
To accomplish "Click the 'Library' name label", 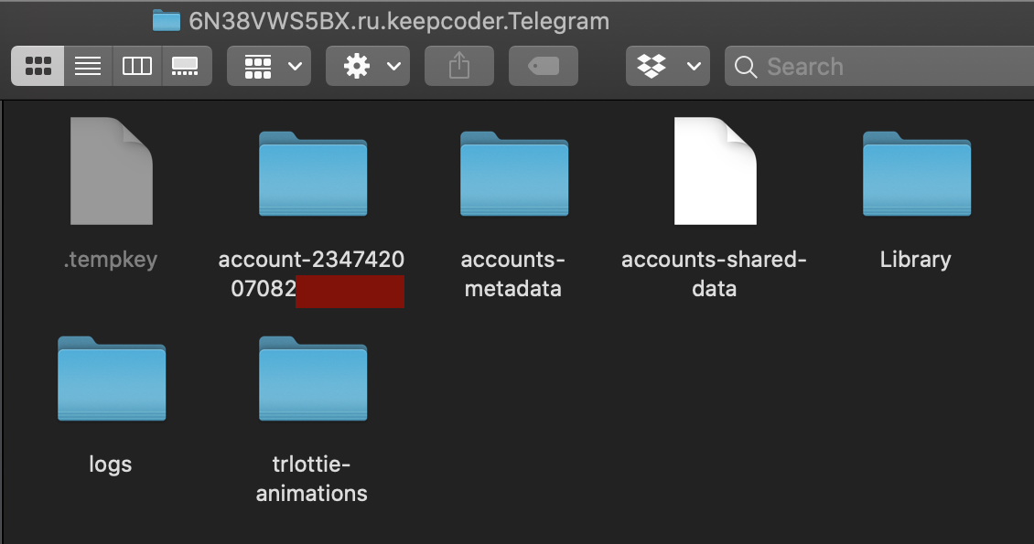I will pos(915,260).
